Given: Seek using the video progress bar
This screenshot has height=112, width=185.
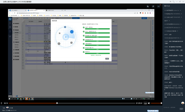Looking at the screenshot, I should pos(82,103).
